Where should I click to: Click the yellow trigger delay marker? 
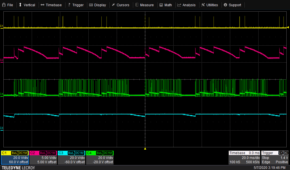point(145,148)
